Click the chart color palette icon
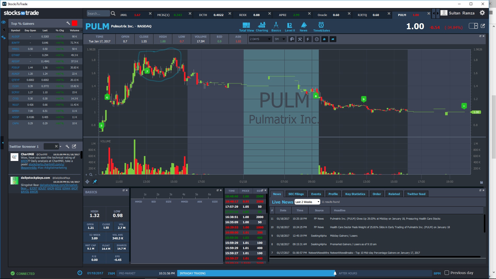Image resolution: width=496 pixels, height=279 pixels. 292,39
